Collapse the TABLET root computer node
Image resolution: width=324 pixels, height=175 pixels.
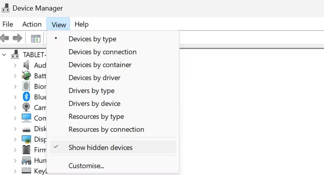click(4, 54)
